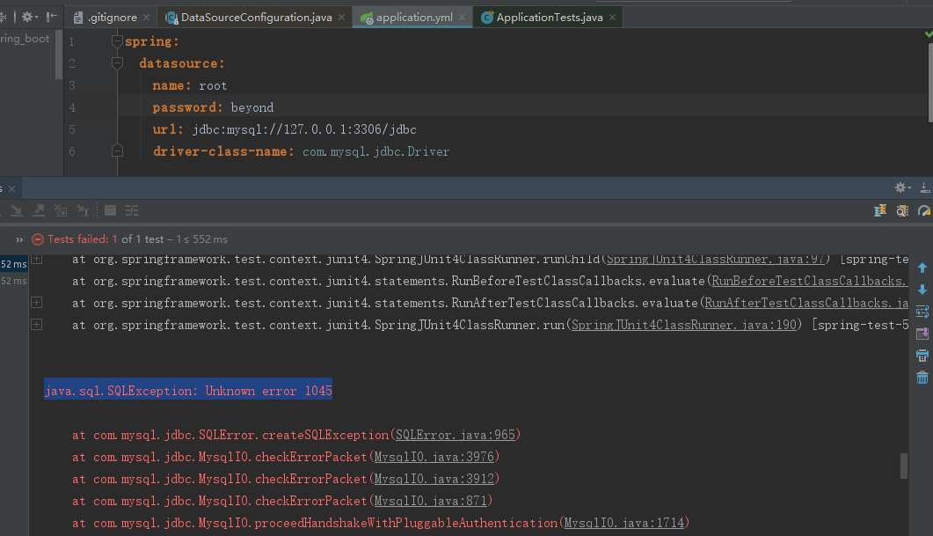Click the print console output icon

(x=922, y=356)
